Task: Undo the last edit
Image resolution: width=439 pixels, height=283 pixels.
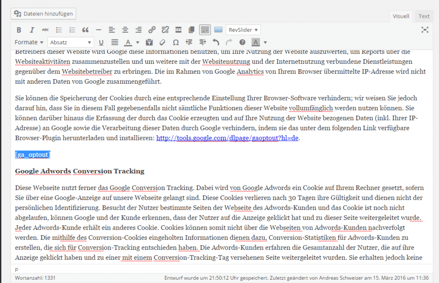Action: (x=216, y=42)
